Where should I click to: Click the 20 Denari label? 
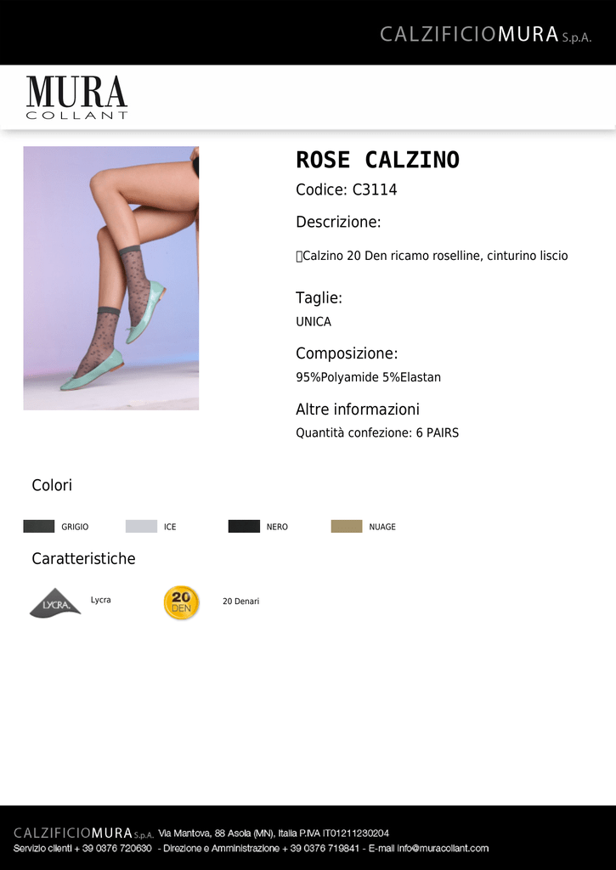(x=240, y=601)
